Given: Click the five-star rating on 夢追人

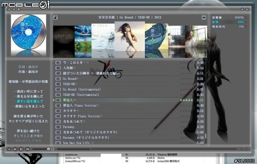Looking at the screenshot, I should click(x=186, y=100).
